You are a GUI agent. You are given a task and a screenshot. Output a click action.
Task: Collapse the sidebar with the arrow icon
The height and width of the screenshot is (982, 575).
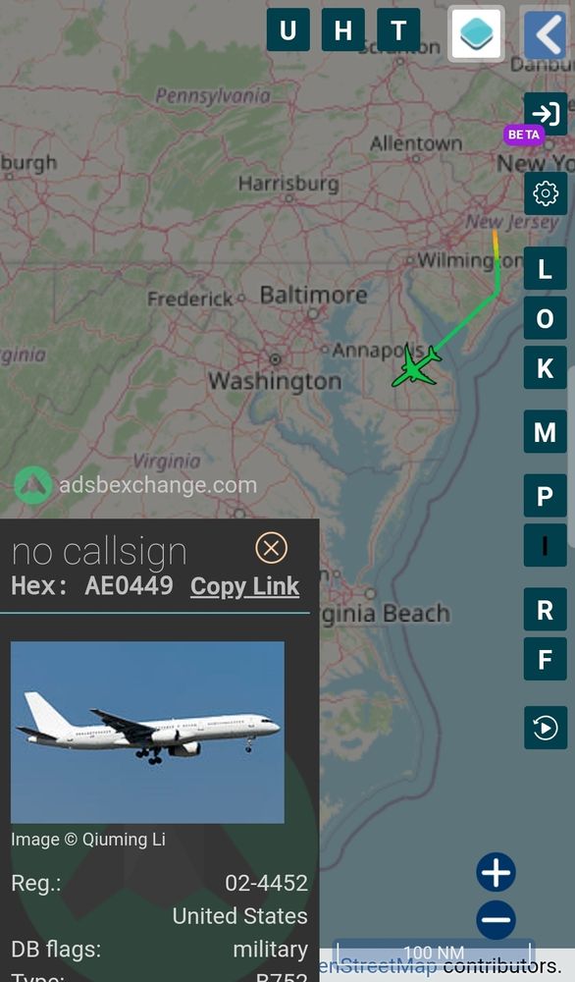(x=545, y=34)
